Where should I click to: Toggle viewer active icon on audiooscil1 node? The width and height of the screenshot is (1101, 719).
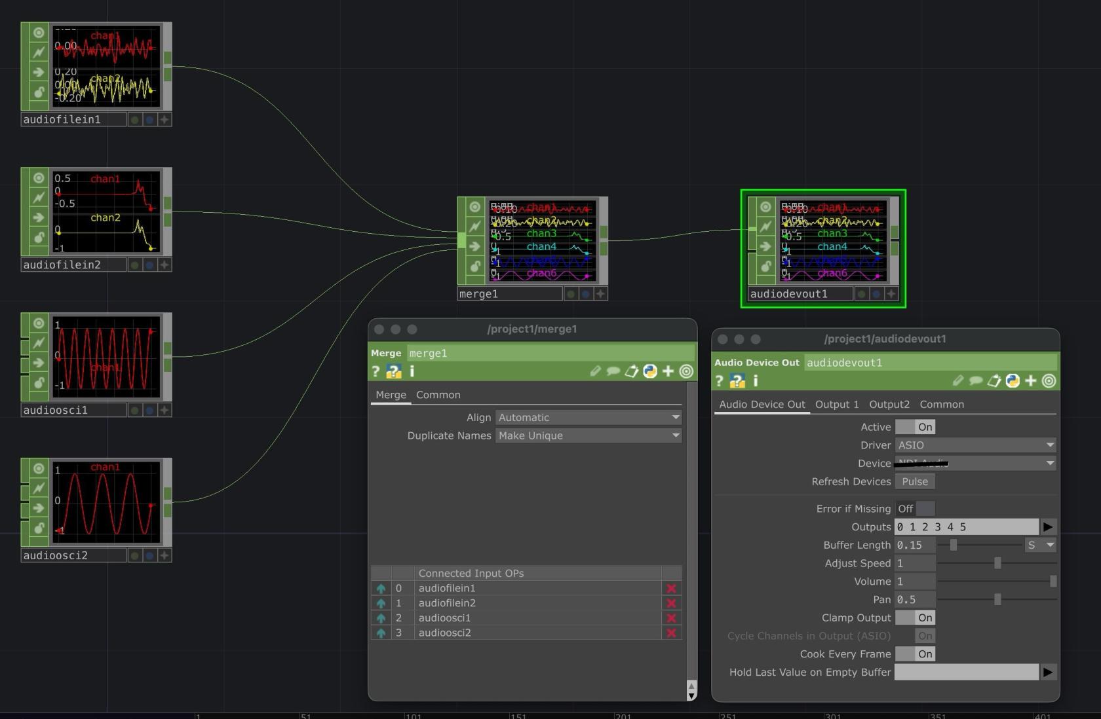coord(39,323)
